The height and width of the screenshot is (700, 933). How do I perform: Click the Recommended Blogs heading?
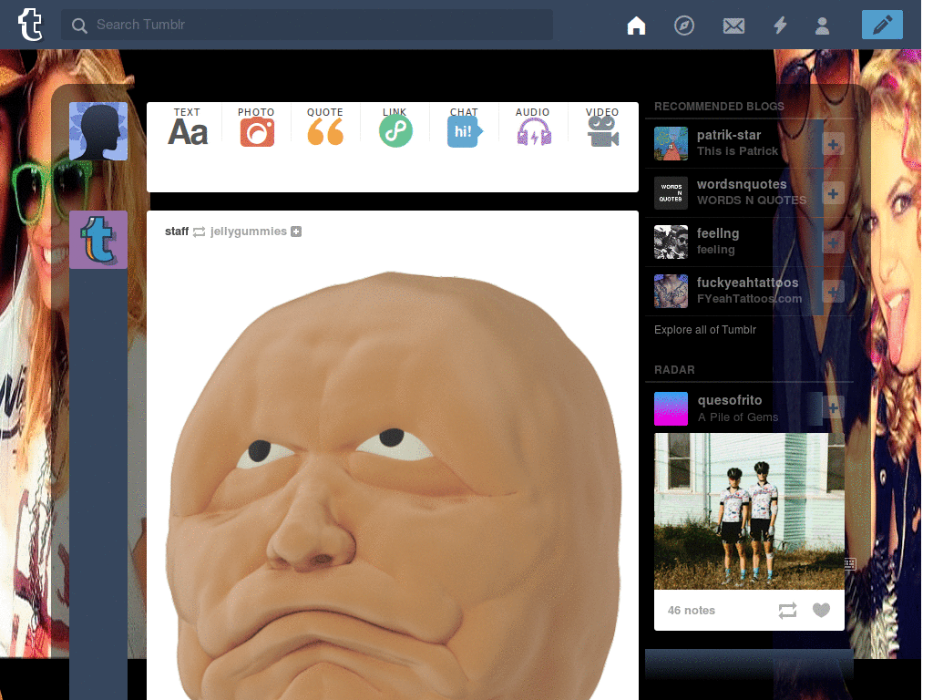coord(719,107)
